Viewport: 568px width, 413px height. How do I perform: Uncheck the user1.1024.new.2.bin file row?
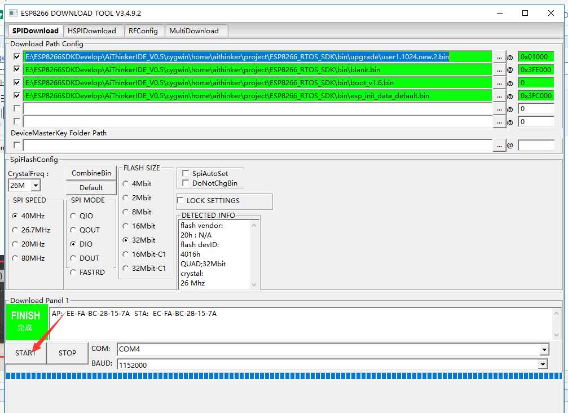[x=17, y=56]
